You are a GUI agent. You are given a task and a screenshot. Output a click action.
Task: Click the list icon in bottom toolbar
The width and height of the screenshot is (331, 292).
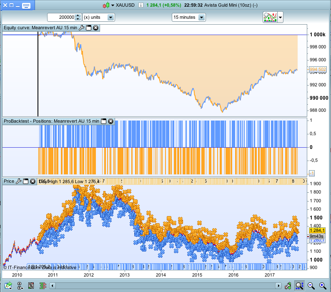(x=31, y=286)
